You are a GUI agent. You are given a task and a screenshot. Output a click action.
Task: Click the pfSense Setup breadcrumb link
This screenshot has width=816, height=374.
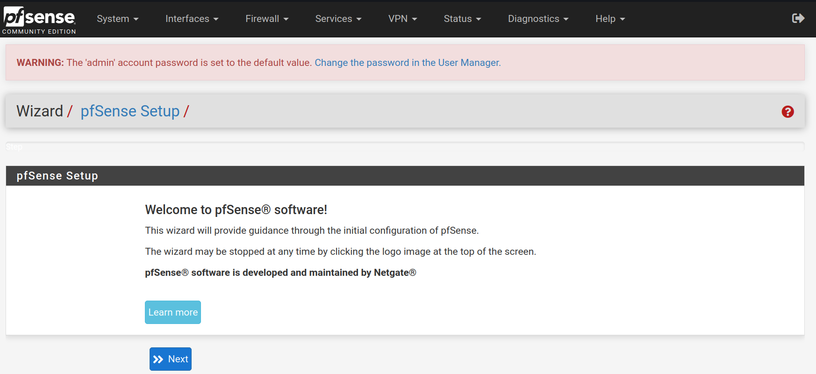click(130, 111)
